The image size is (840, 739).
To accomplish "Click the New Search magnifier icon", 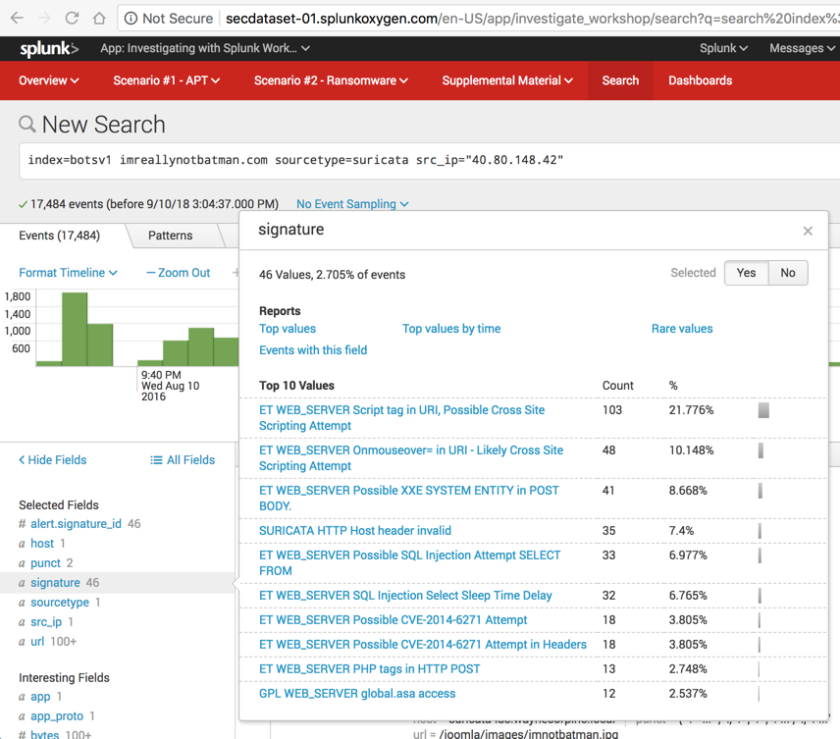I will pyautogui.click(x=26, y=125).
